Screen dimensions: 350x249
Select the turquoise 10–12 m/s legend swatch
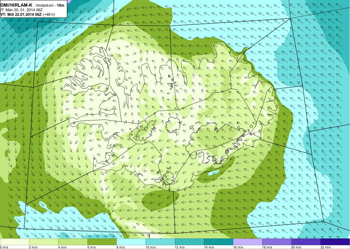pyautogui.click(x=160, y=242)
